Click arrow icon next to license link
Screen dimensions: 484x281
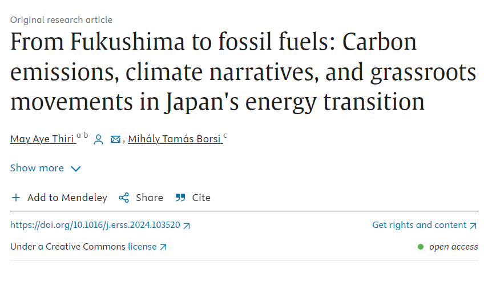(163, 247)
